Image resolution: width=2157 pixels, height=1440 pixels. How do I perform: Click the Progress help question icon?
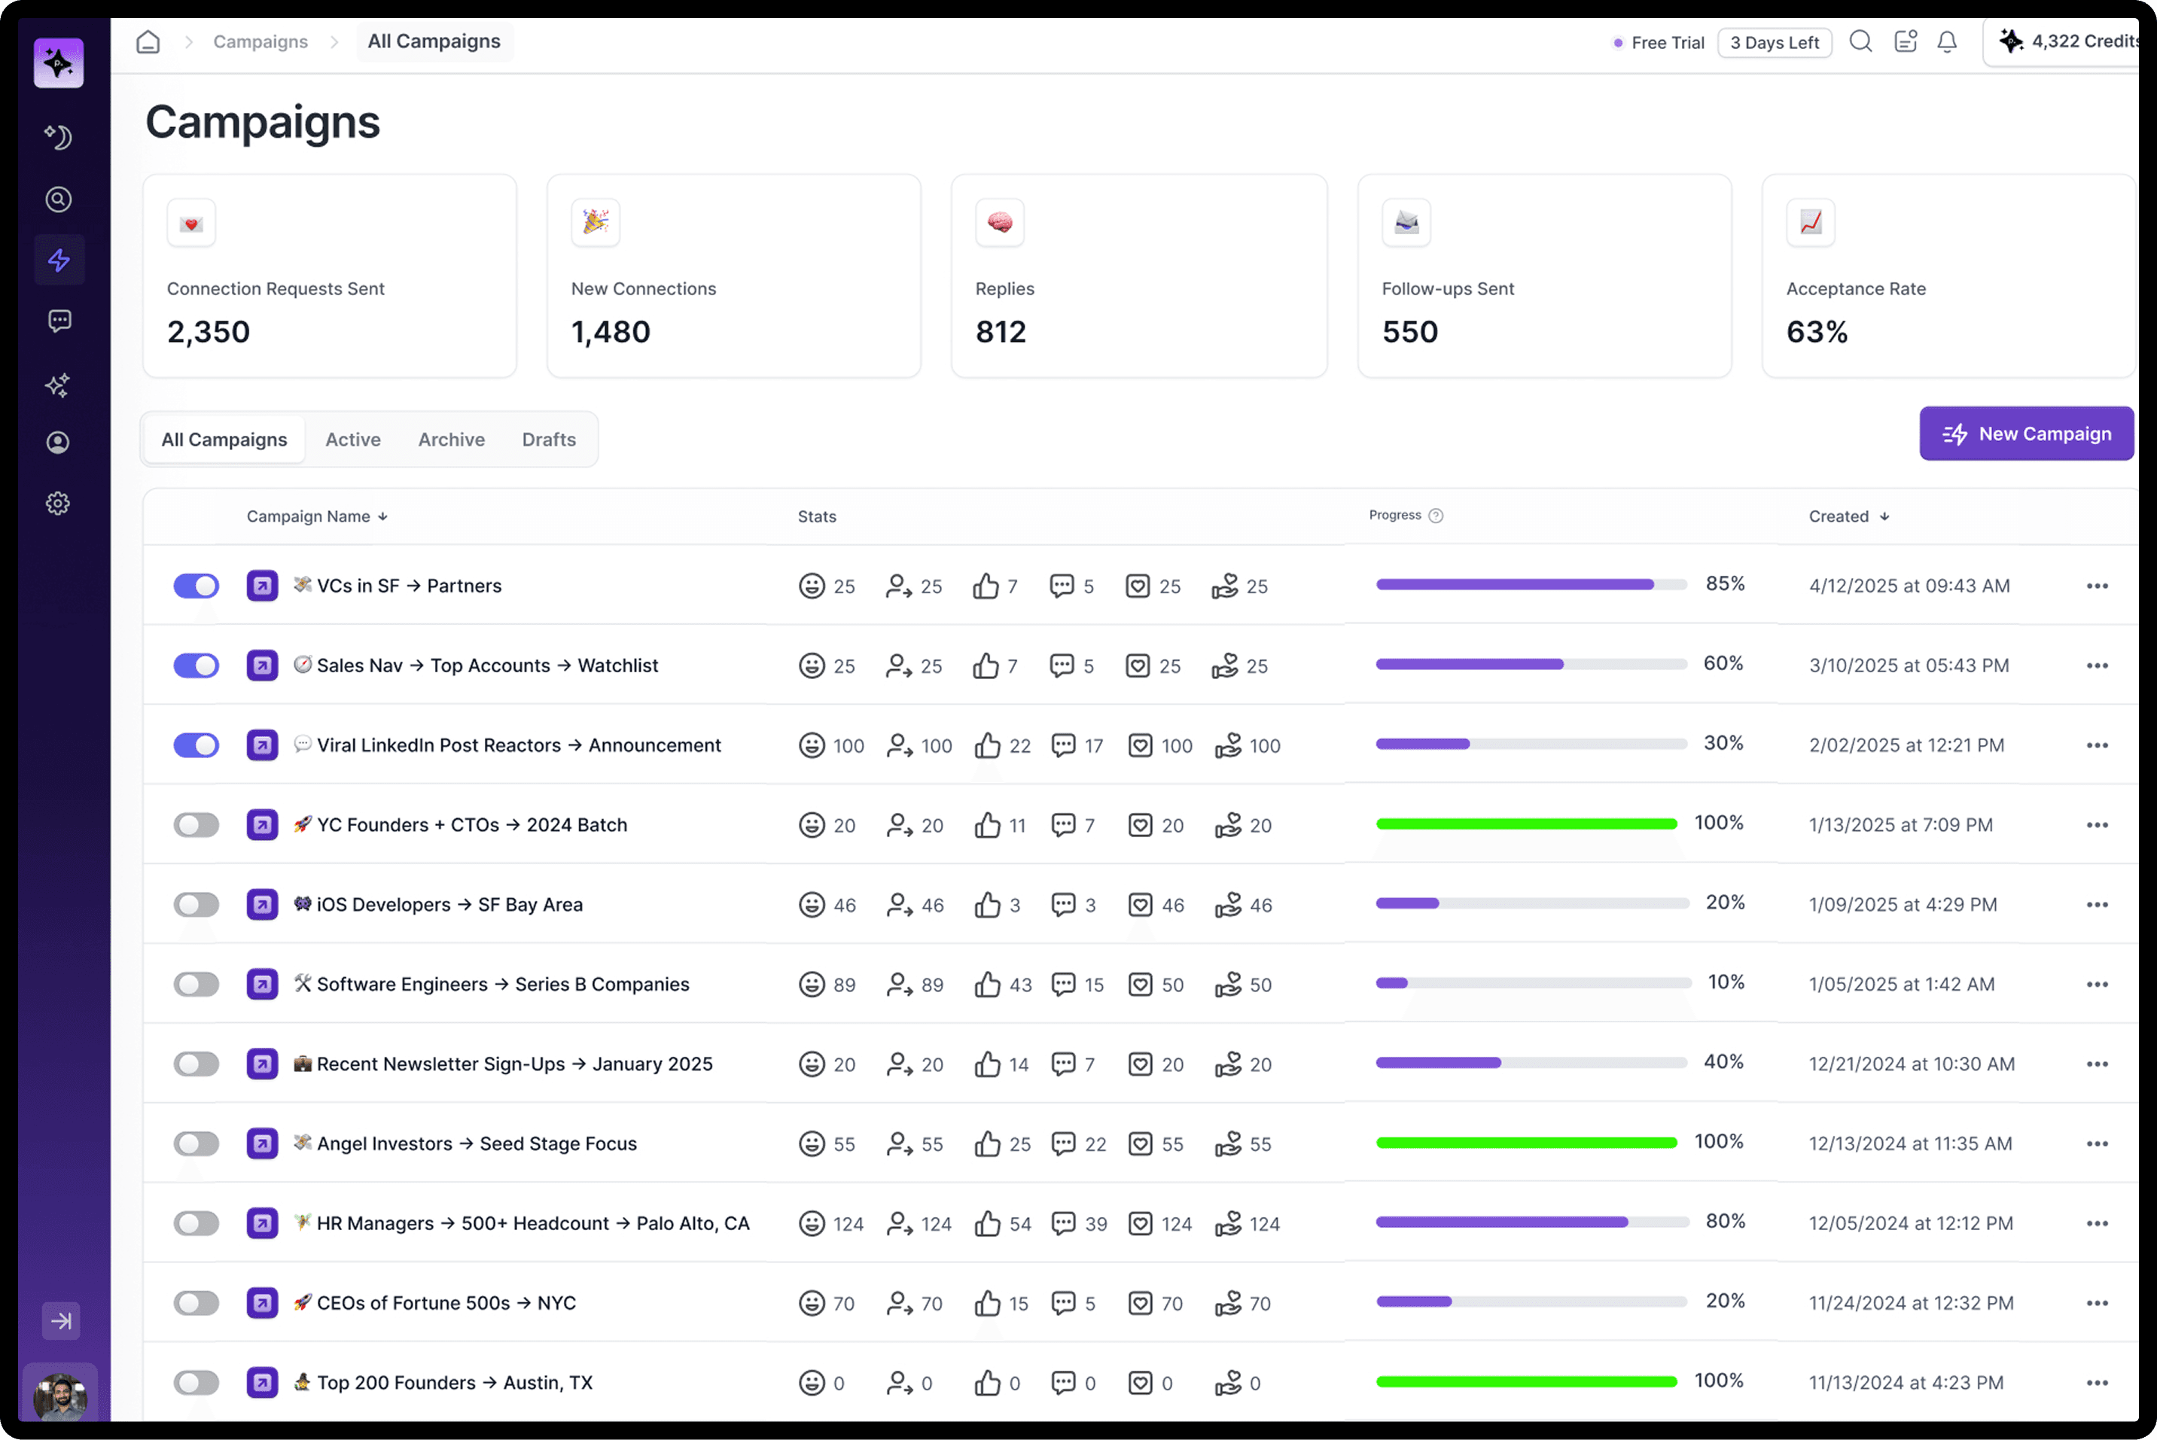(1436, 516)
